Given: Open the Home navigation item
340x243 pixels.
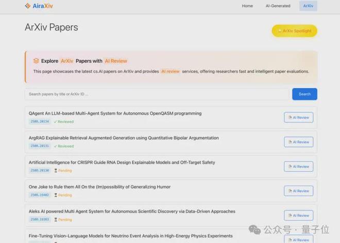Looking at the screenshot, I should click(x=247, y=6).
